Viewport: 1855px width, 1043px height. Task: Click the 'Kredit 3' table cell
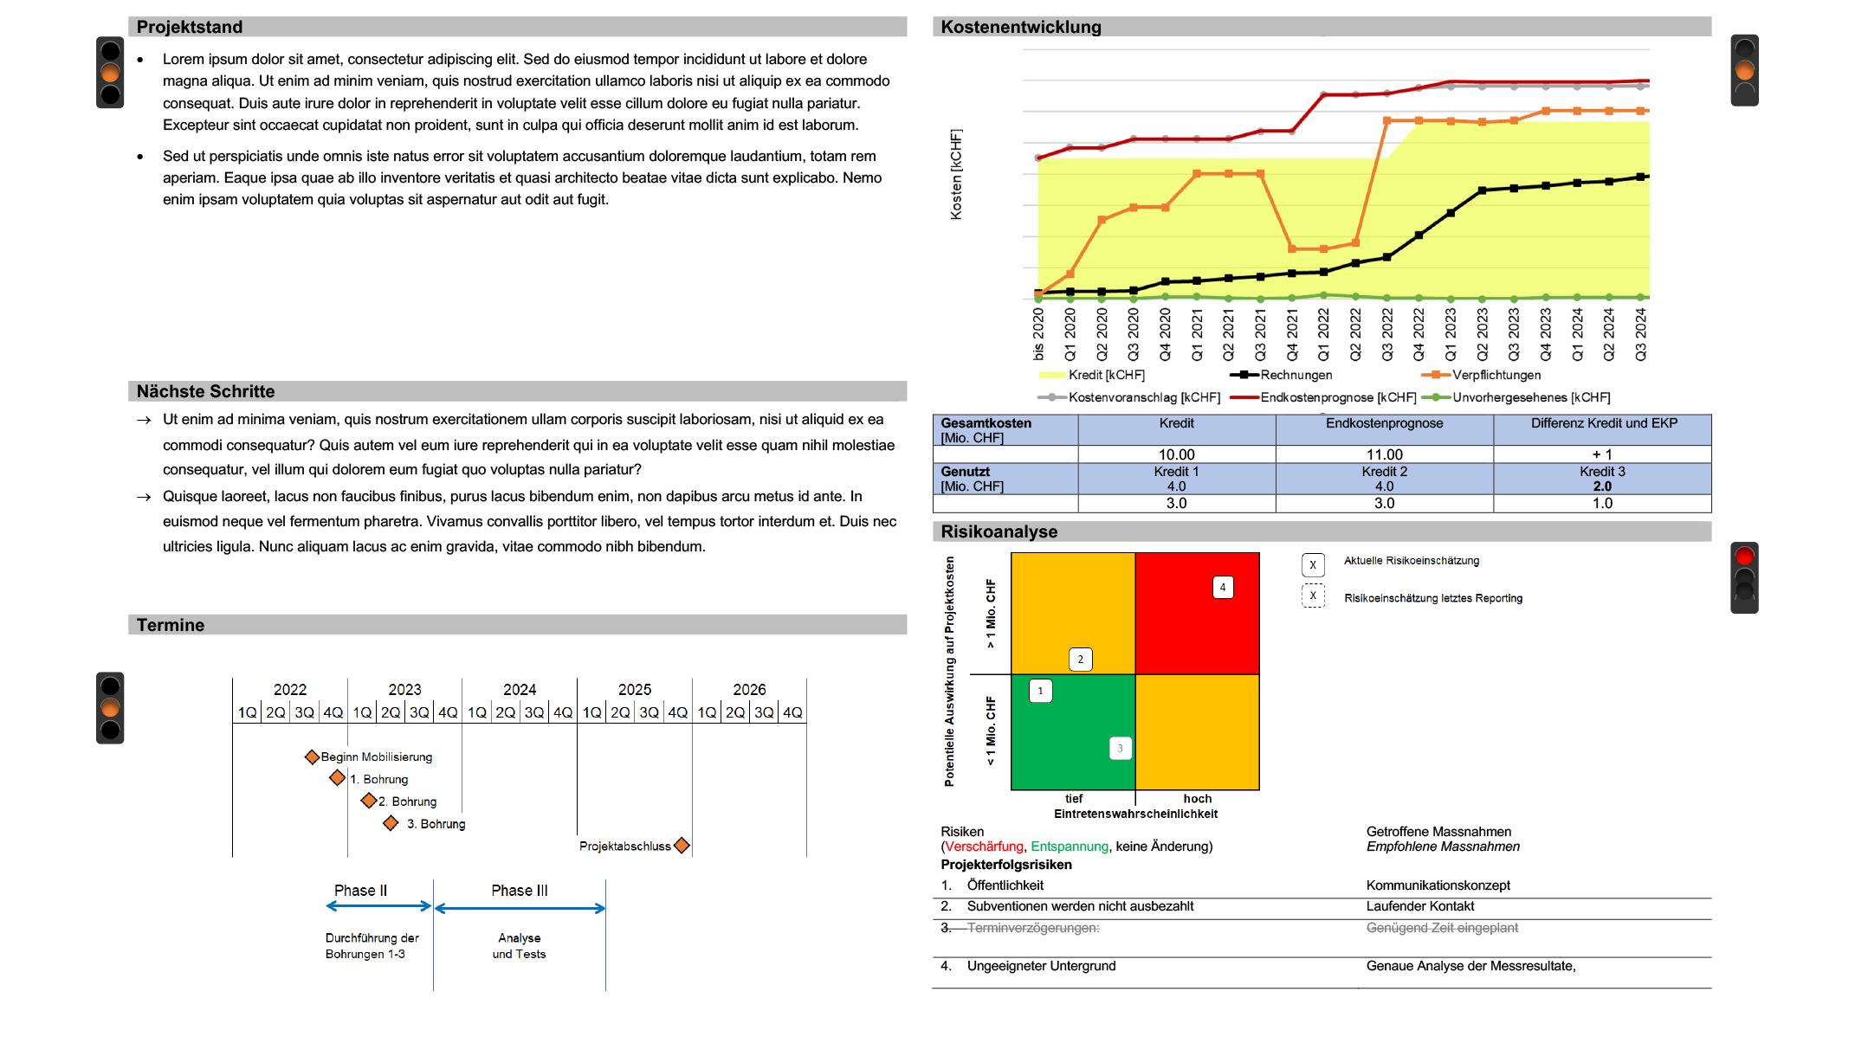(1602, 479)
